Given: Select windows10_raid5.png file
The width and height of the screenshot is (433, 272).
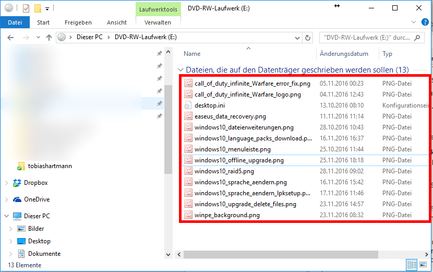Looking at the screenshot, I should point(224,171).
